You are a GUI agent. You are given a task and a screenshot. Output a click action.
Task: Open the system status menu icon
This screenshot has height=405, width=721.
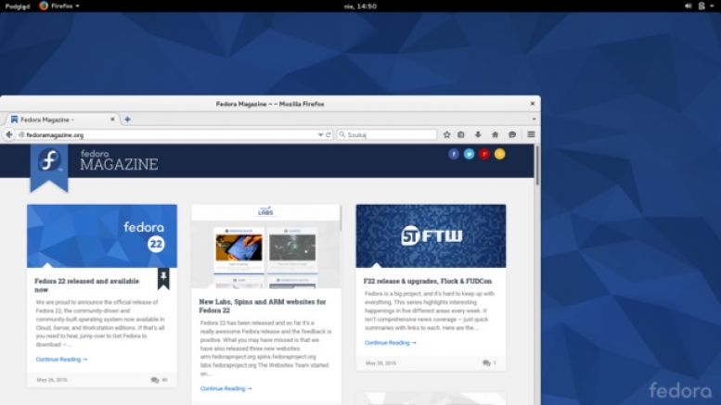click(702, 6)
